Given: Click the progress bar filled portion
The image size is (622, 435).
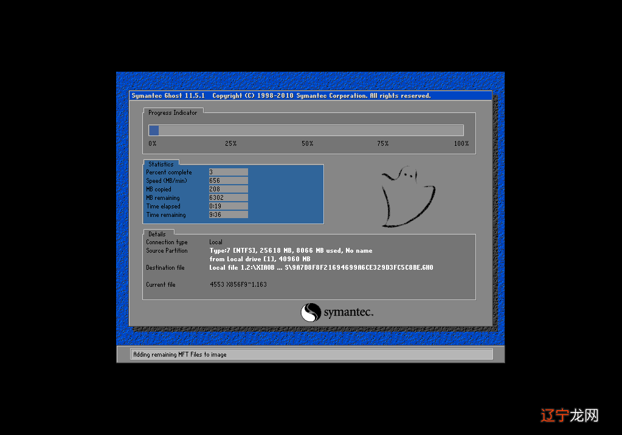Looking at the screenshot, I should [x=154, y=130].
